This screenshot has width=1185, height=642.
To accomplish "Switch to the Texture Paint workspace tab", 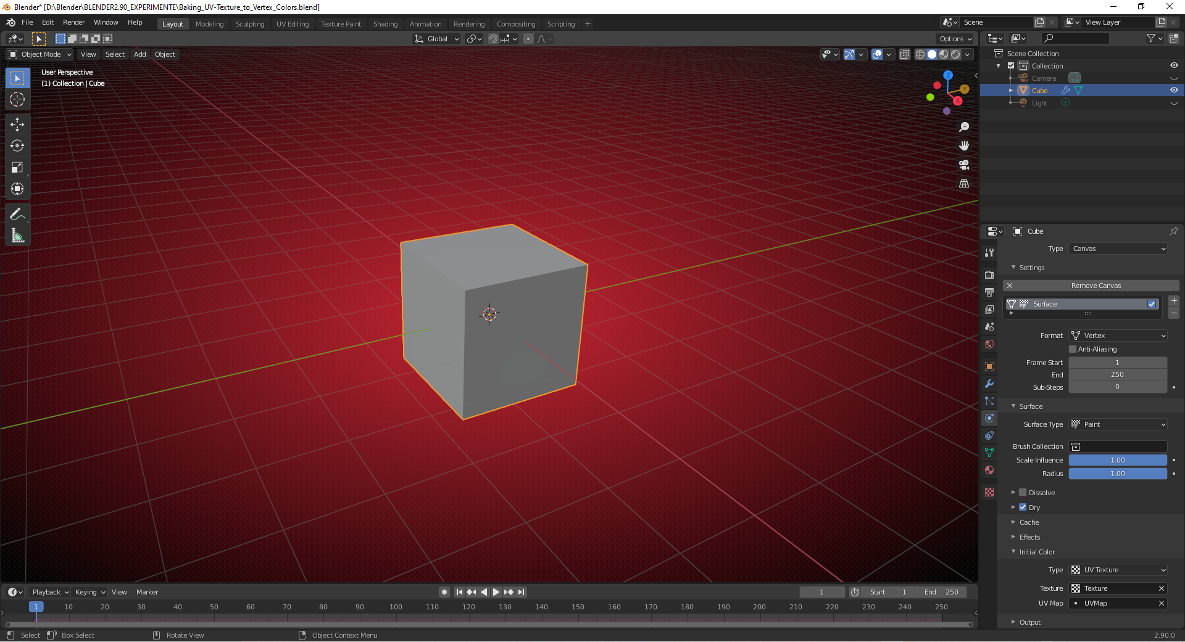I will tap(341, 24).
